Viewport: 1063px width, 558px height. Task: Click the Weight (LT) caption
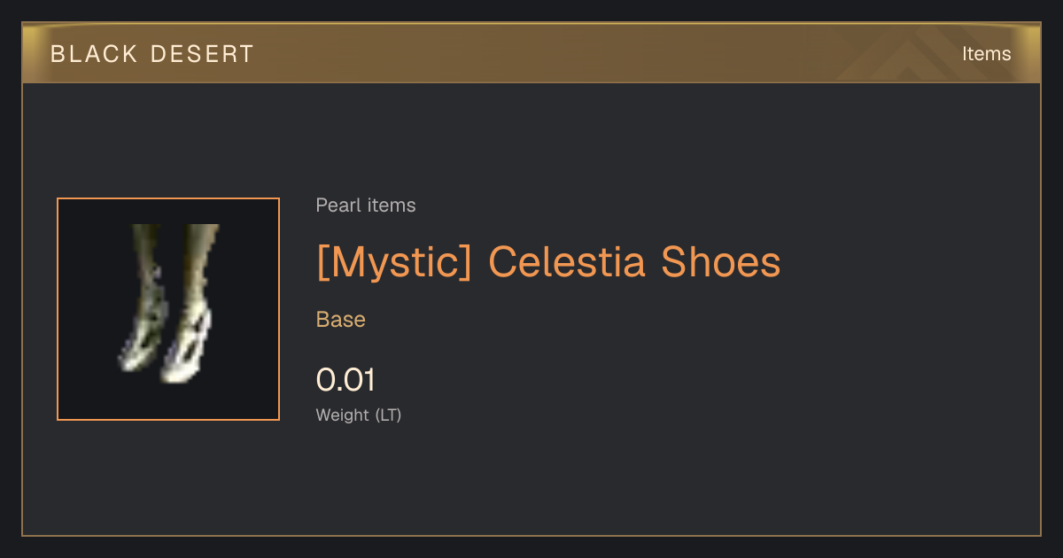[x=359, y=415]
